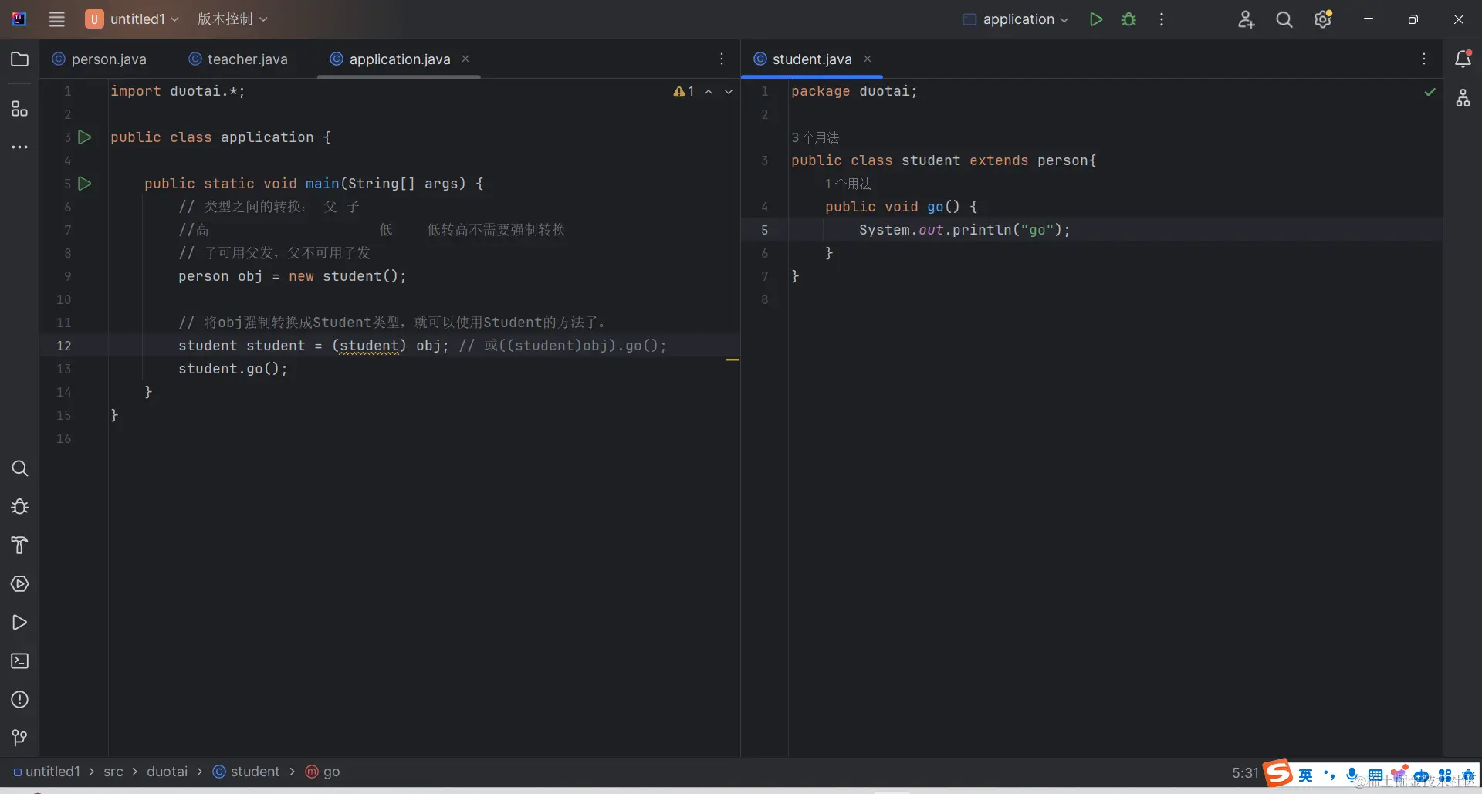Image resolution: width=1482 pixels, height=794 pixels.
Task: Open IDE settings gear icon
Action: pyautogui.click(x=1323, y=19)
